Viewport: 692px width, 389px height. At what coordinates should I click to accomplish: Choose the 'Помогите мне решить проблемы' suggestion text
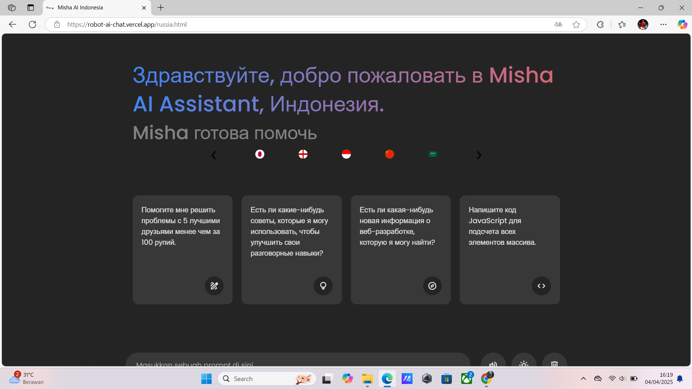(x=181, y=226)
